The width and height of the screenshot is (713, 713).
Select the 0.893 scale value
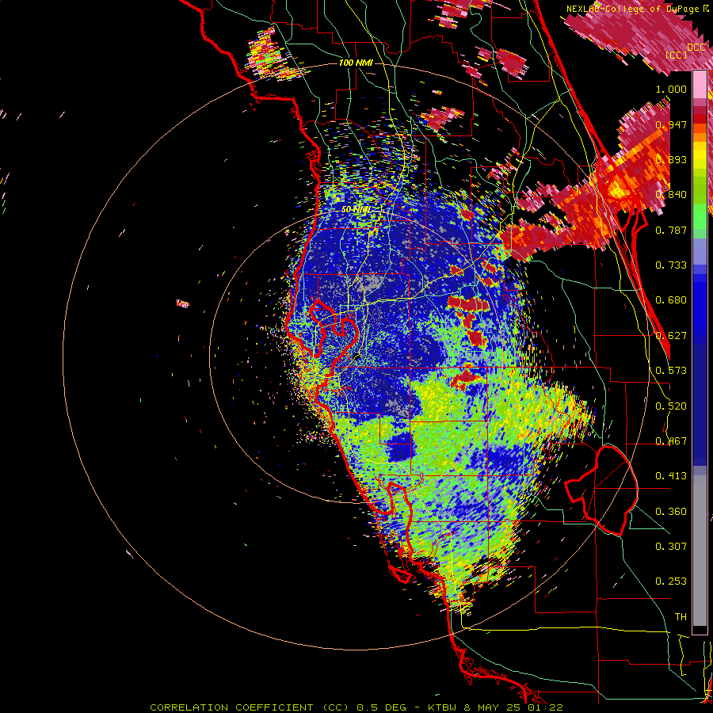(x=671, y=159)
